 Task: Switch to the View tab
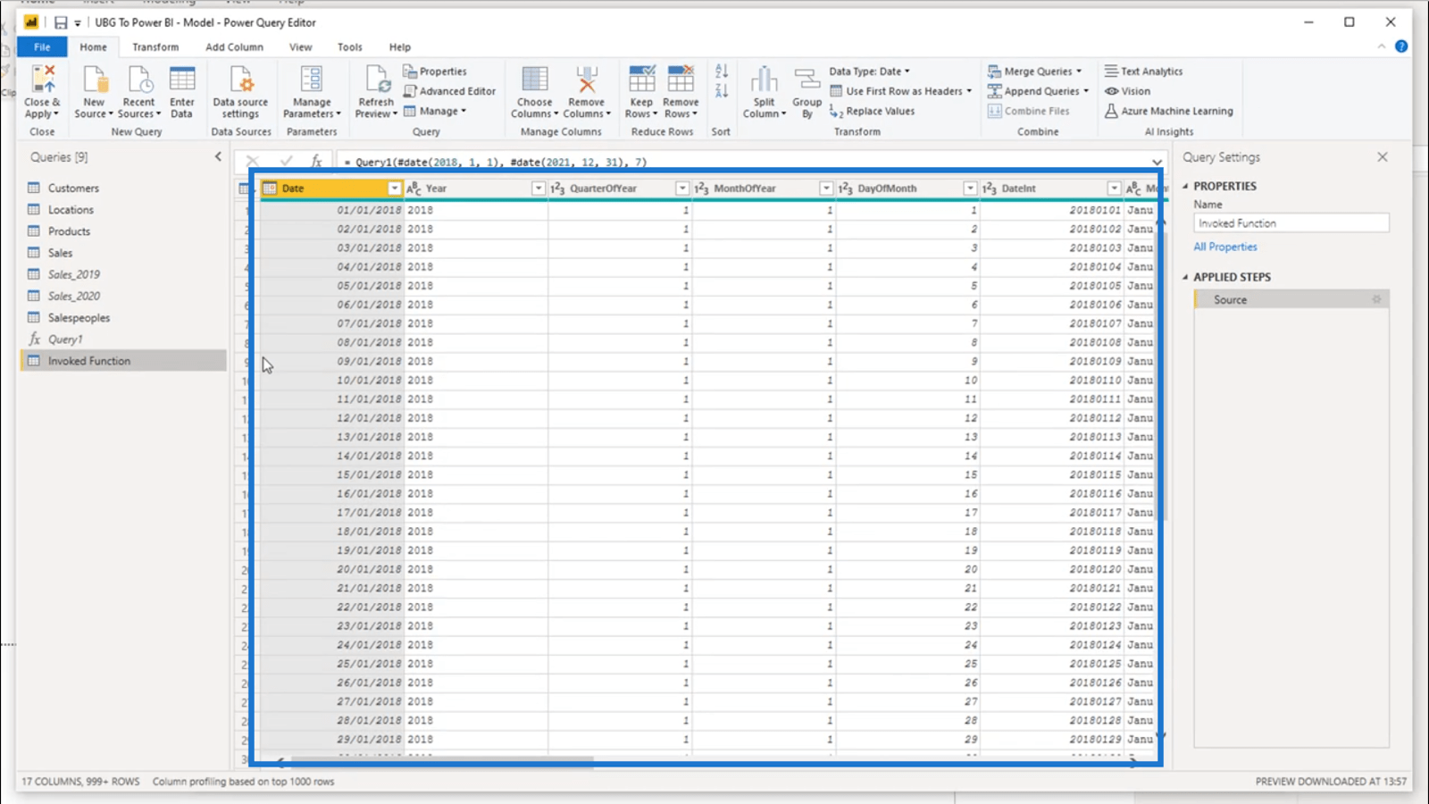point(301,47)
